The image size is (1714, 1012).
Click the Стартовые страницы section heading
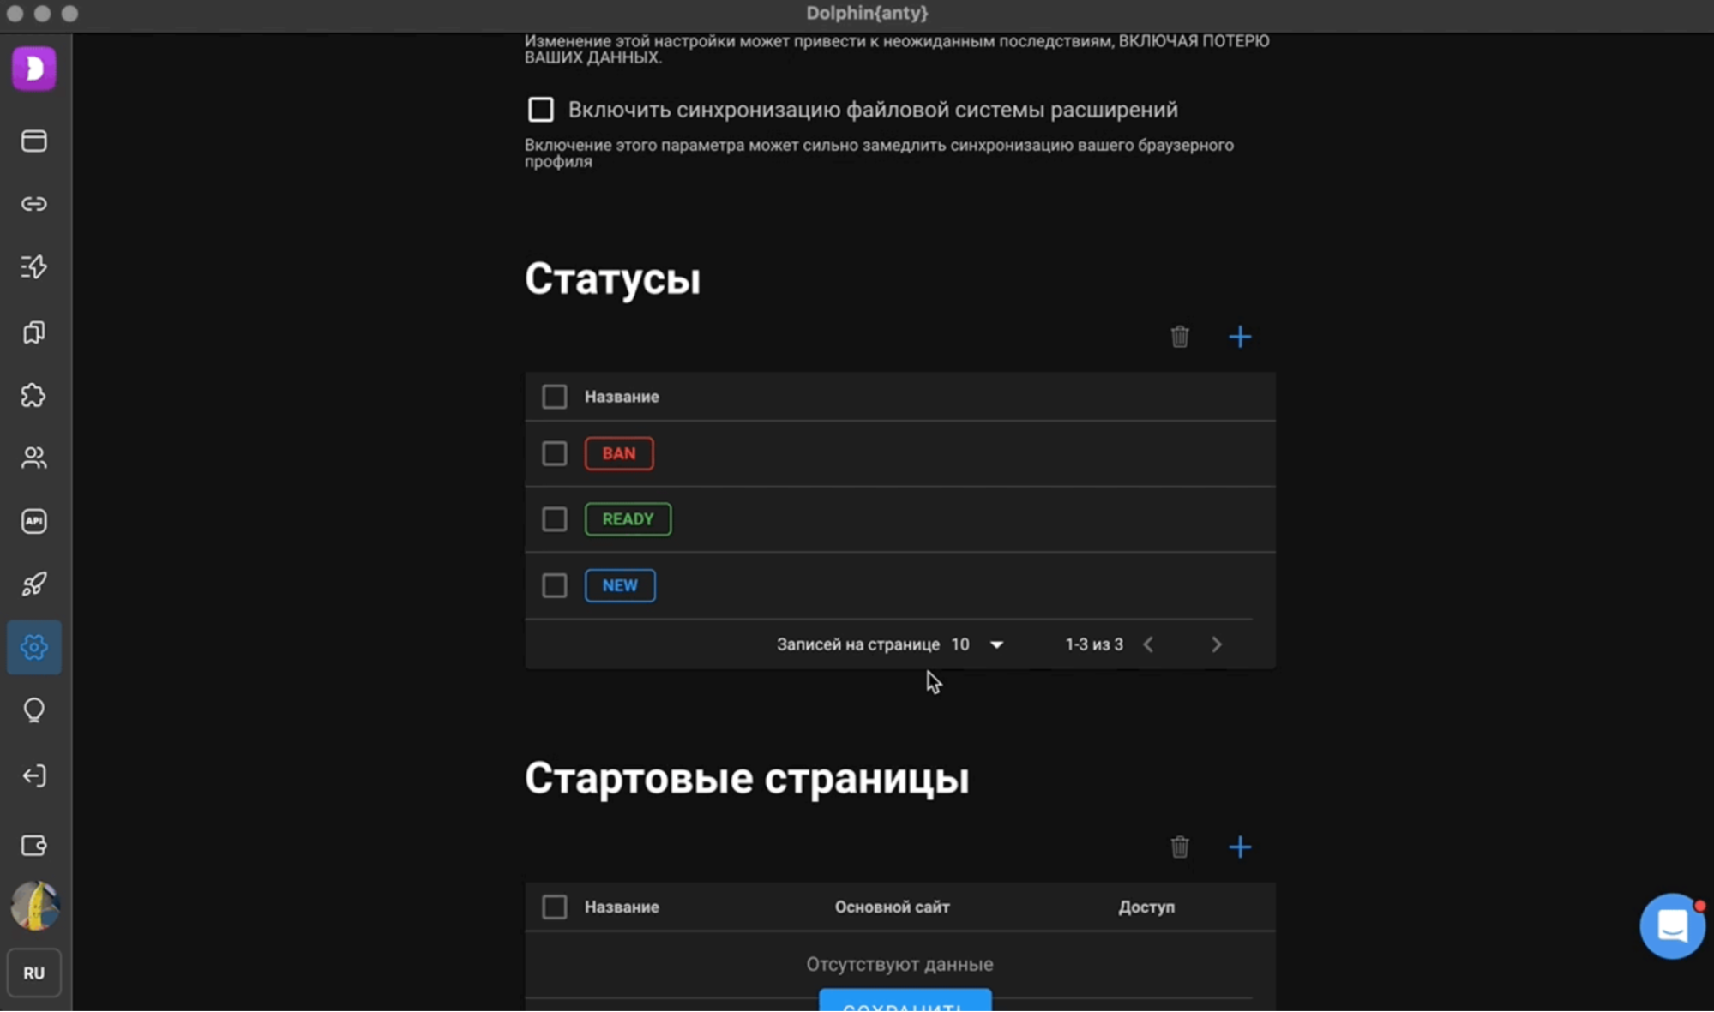(x=747, y=779)
